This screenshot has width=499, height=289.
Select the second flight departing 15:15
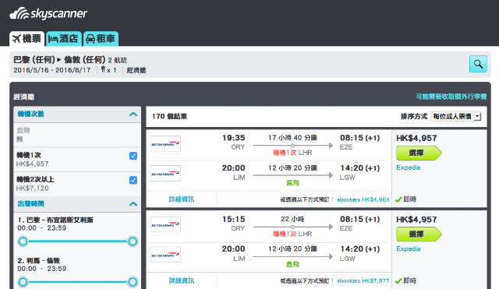click(x=419, y=234)
